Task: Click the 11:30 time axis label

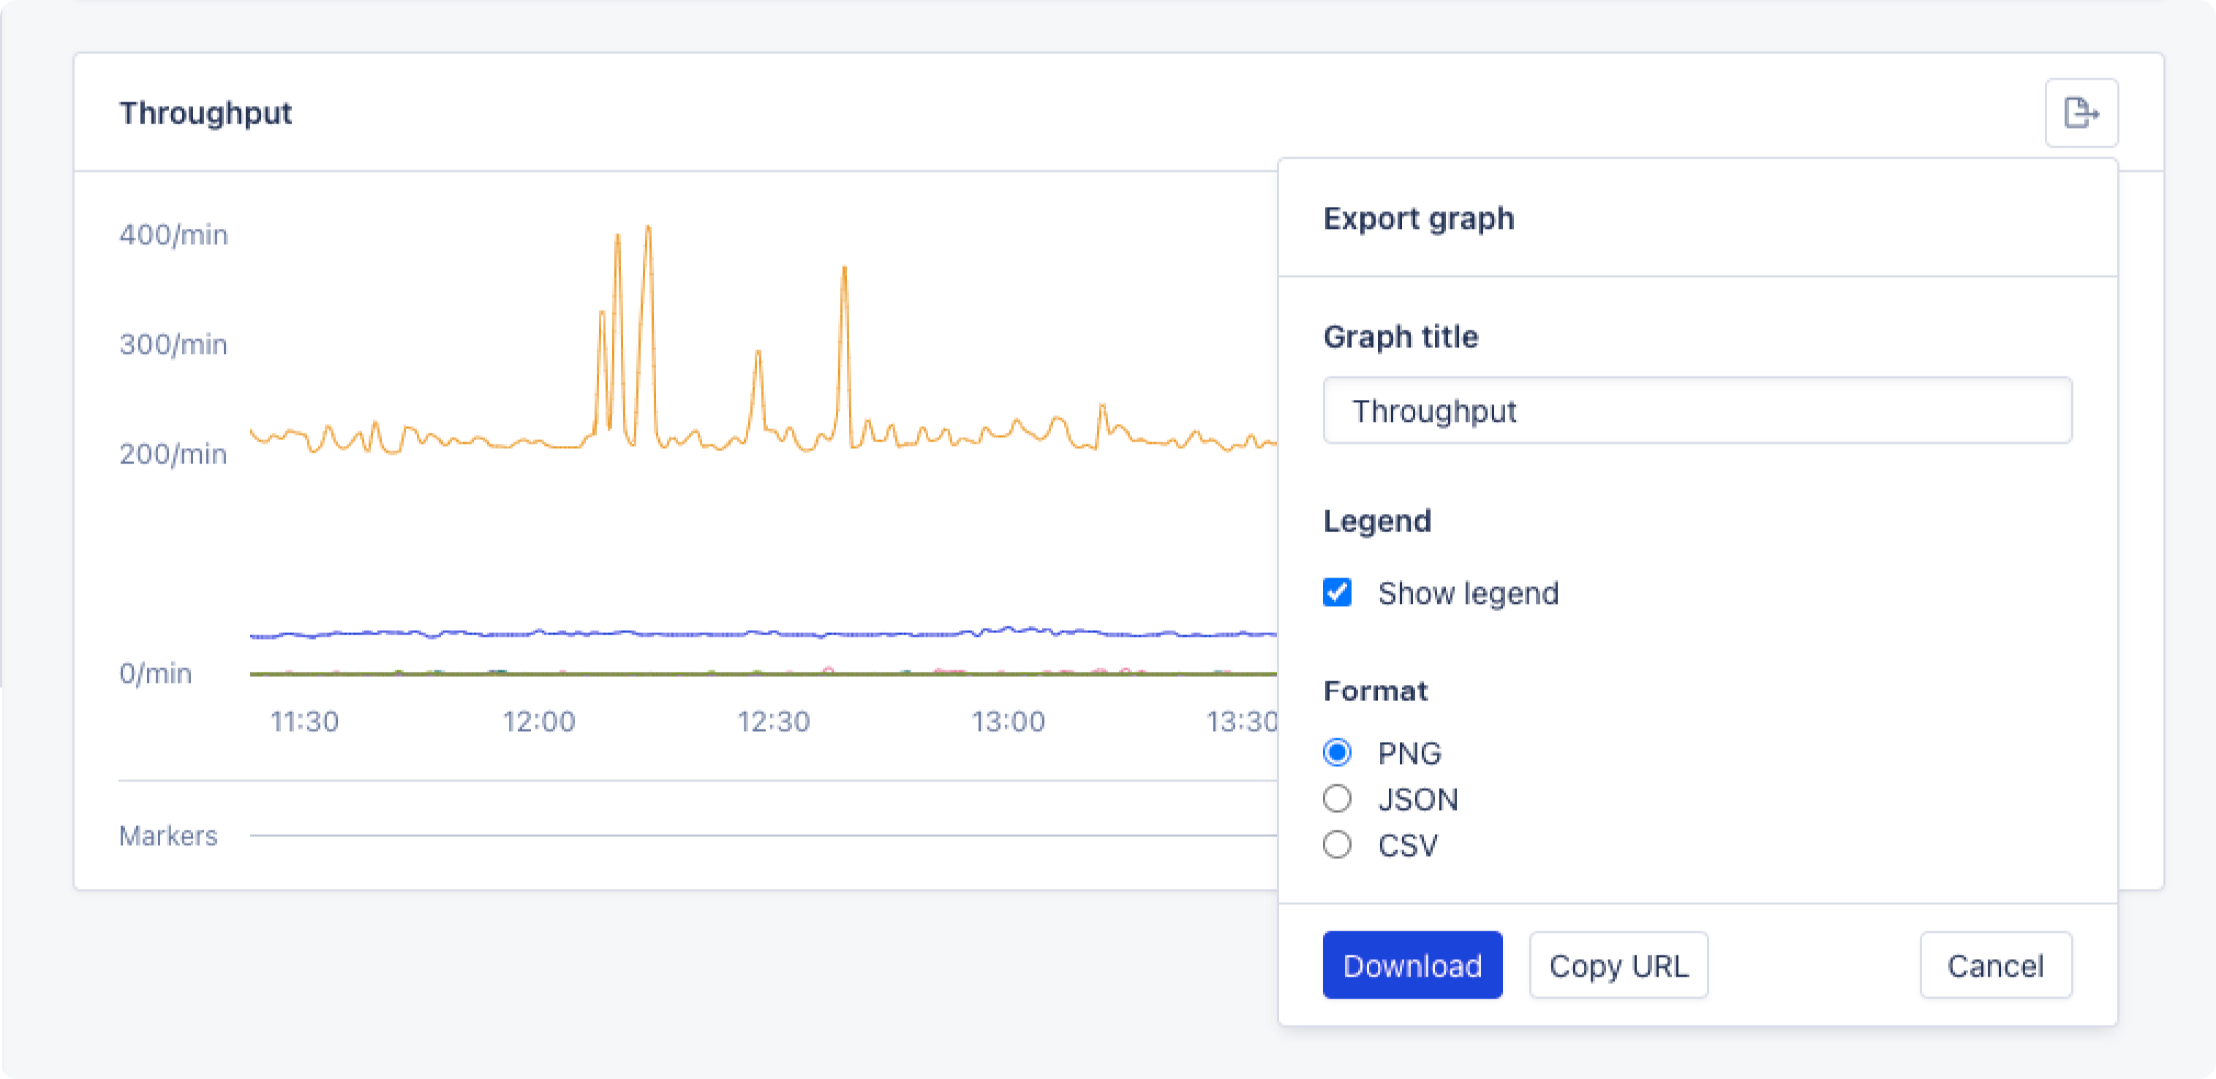Action: coord(304,721)
